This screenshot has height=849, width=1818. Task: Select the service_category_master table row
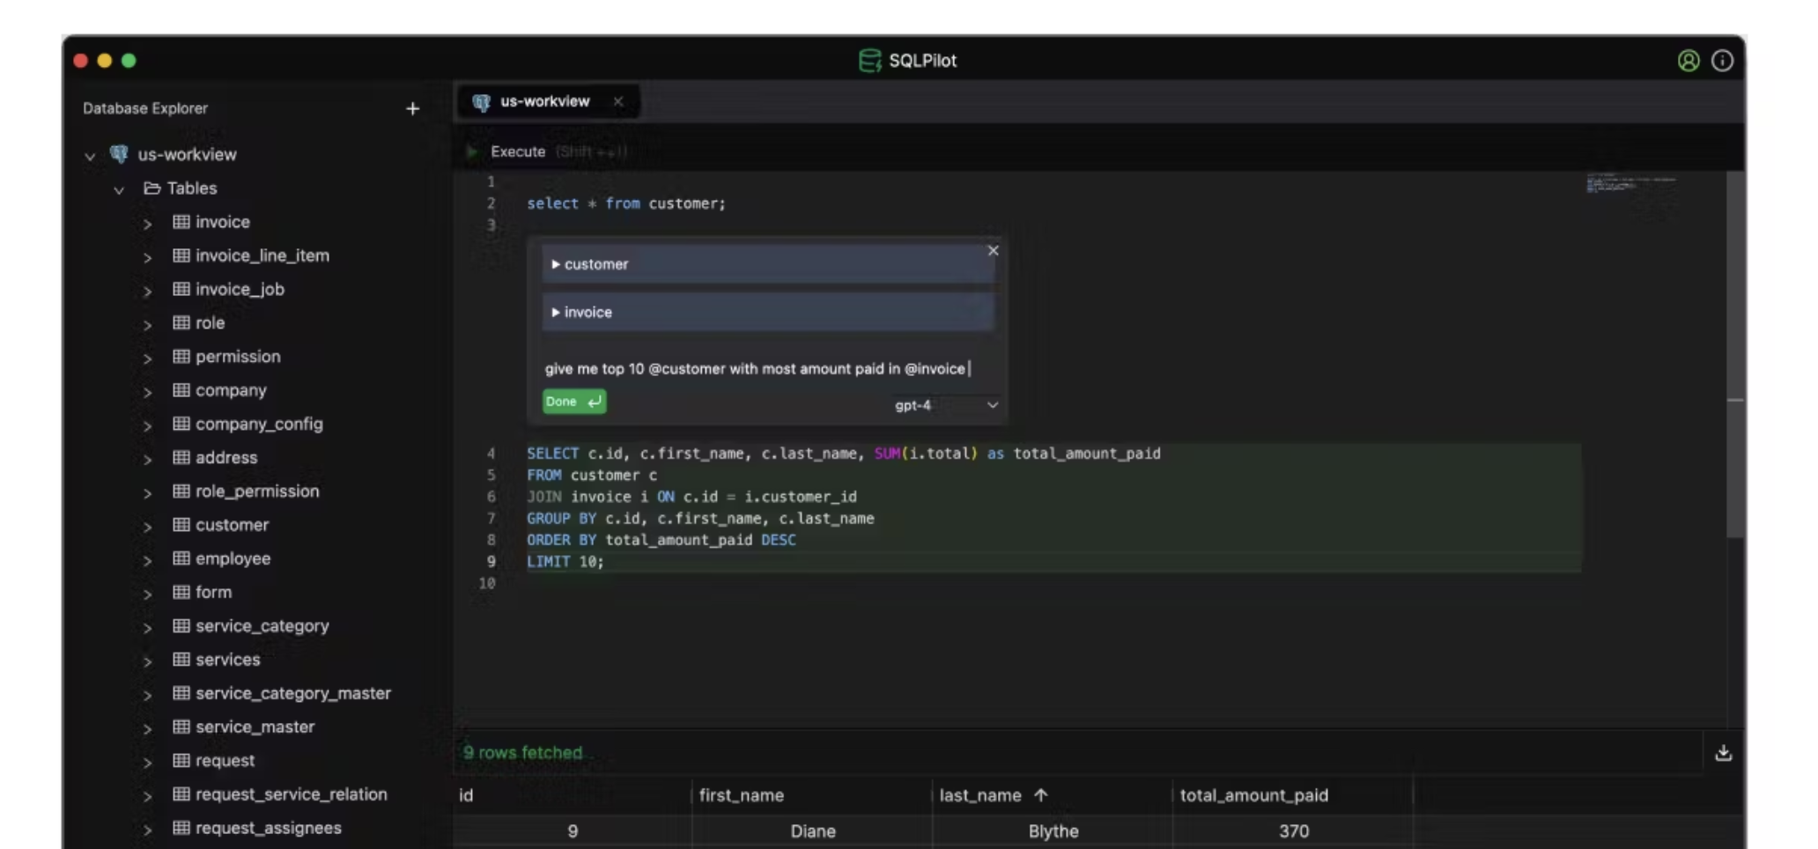tap(292, 693)
